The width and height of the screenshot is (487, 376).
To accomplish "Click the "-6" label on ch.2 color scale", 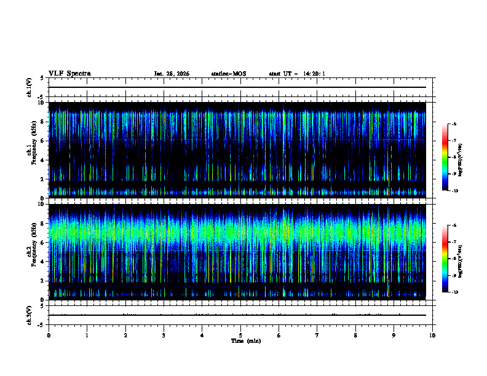I will point(454,225).
